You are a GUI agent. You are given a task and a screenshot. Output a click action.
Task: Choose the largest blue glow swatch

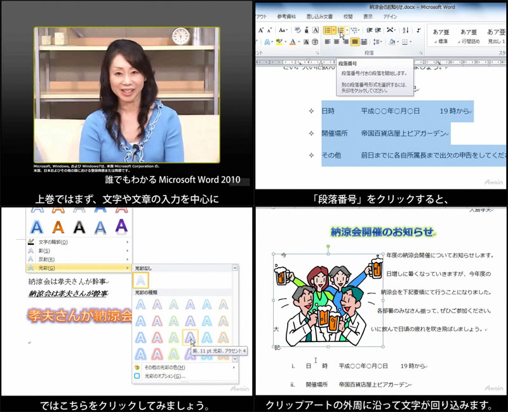coord(140,354)
